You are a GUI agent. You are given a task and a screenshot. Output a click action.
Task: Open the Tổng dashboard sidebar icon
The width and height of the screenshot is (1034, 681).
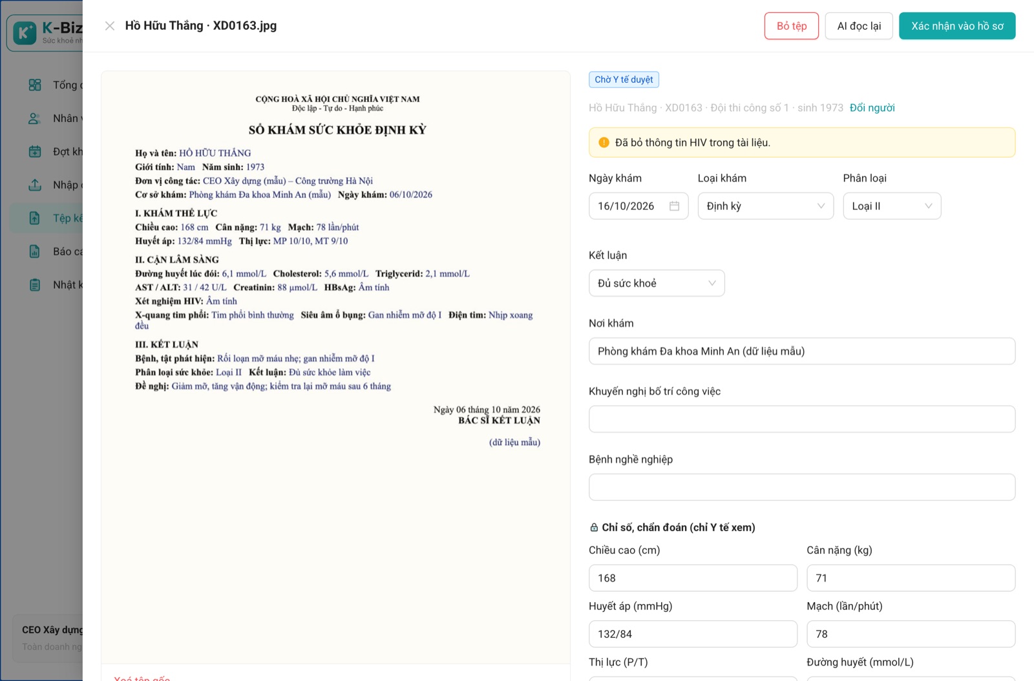[35, 85]
